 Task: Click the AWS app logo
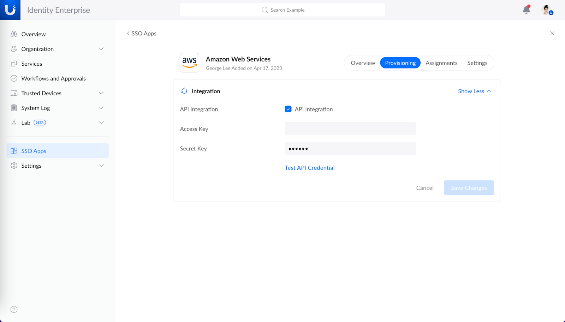point(190,62)
